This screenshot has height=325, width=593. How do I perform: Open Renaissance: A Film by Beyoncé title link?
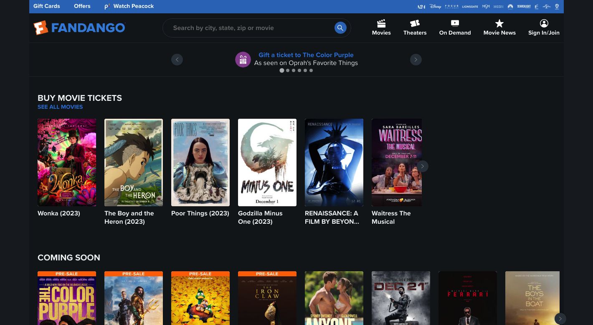[332, 217]
